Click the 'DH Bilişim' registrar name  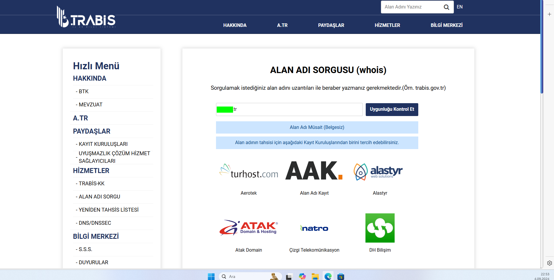(x=380, y=250)
